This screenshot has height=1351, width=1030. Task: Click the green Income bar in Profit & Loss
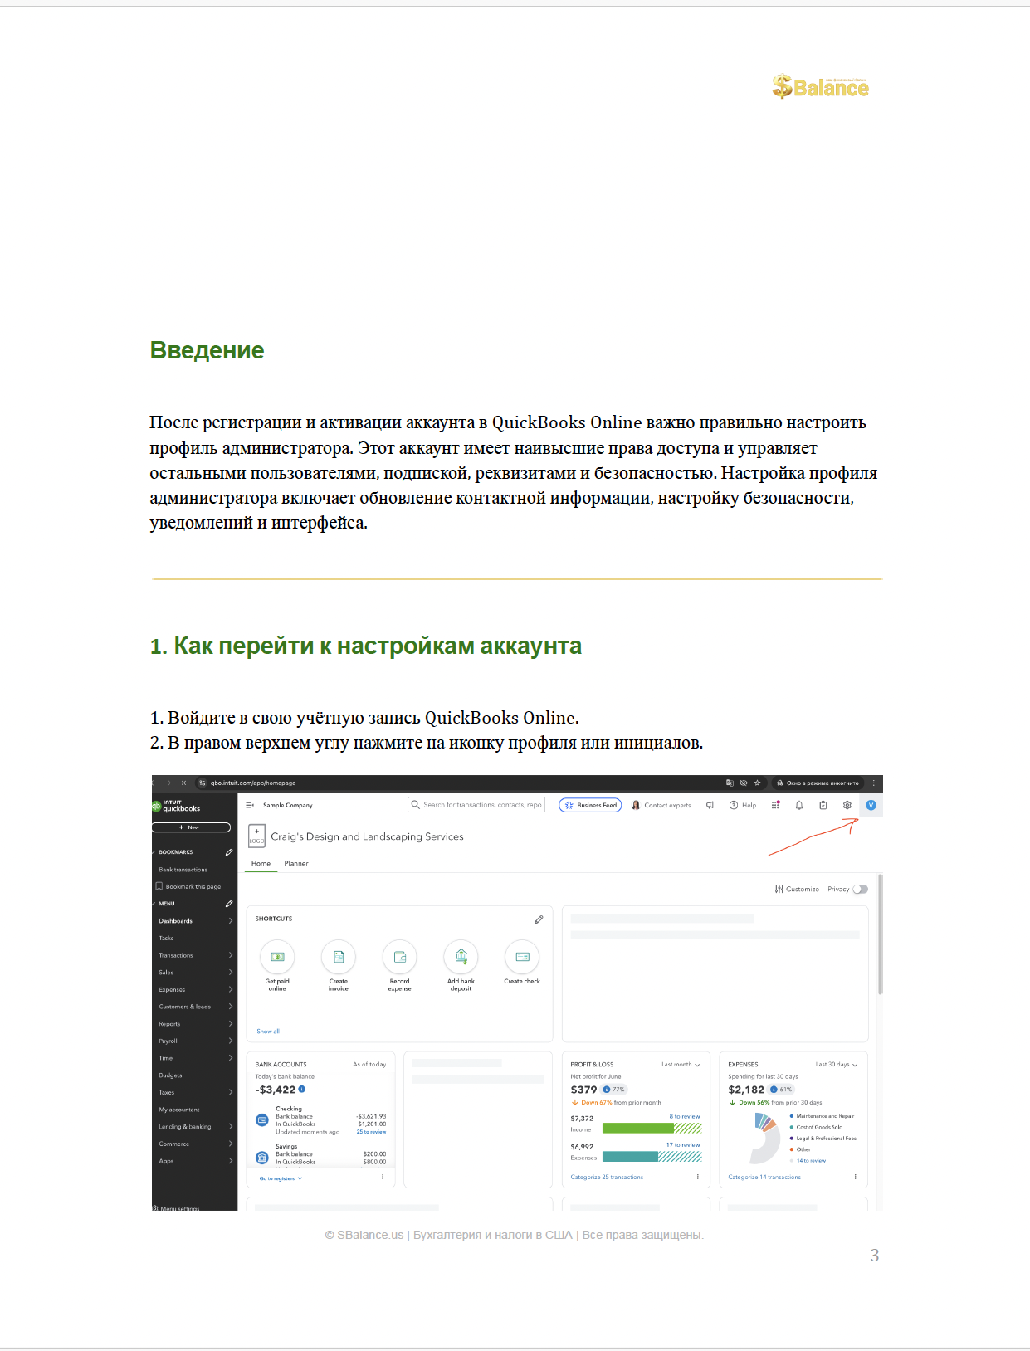pos(637,1128)
